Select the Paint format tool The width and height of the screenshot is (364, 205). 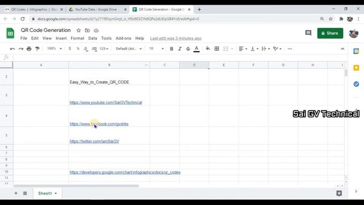(38, 49)
